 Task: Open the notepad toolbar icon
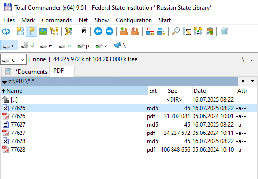click(224, 31)
